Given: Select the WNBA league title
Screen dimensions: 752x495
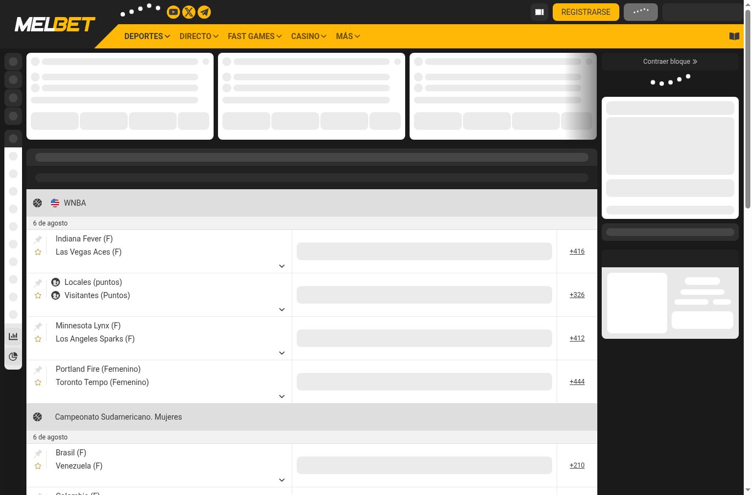Looking at the screenshot, I should tap(75, 203).
